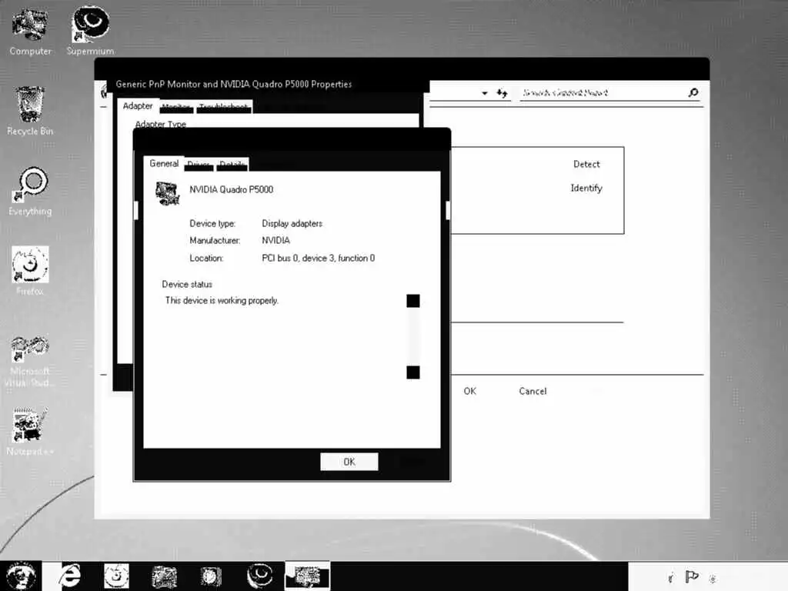
Task: Click the "NVIDIA Quadro P5000" device name
Action: (x=231, y=189)
